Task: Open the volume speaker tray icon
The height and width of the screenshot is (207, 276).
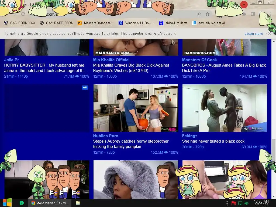Action: (x=246, y=203)
